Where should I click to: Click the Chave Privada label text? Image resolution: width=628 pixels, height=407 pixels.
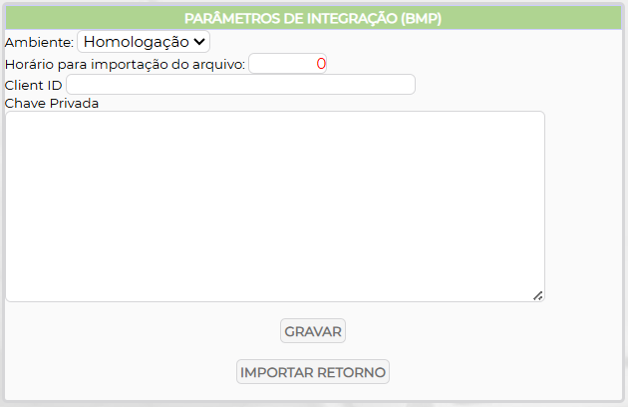coord(52,102)
